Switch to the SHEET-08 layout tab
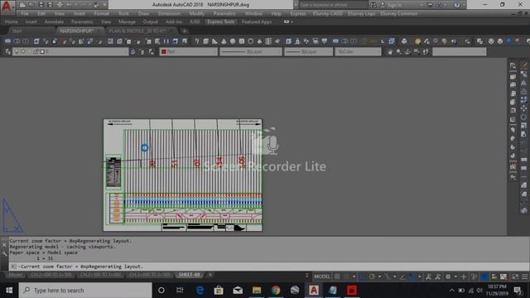Viewport: 530px width, 298px height. (x=189, y=275)
